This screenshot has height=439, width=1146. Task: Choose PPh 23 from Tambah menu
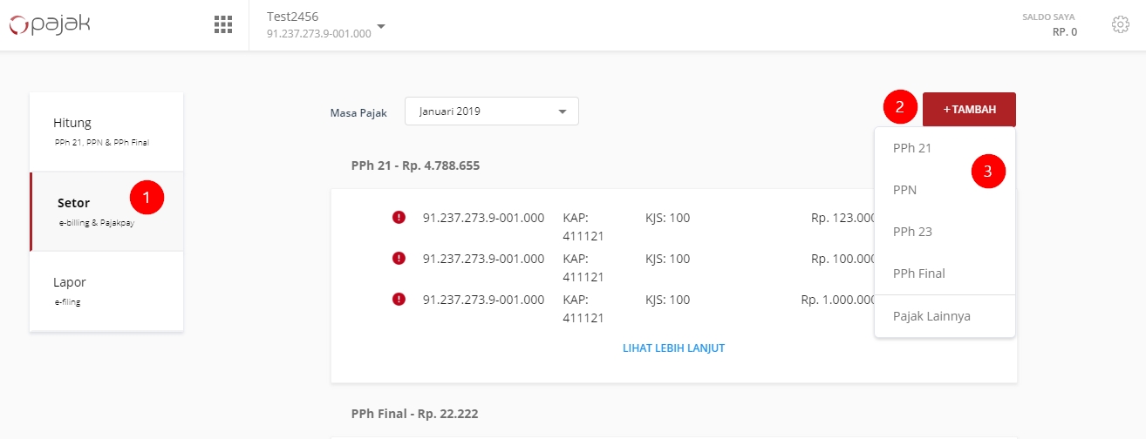pyautogui.click(x=945, y=232)
